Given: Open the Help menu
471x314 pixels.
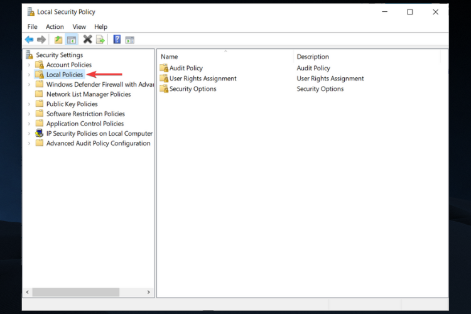Looking at the screenshot, I should (100, 27).
